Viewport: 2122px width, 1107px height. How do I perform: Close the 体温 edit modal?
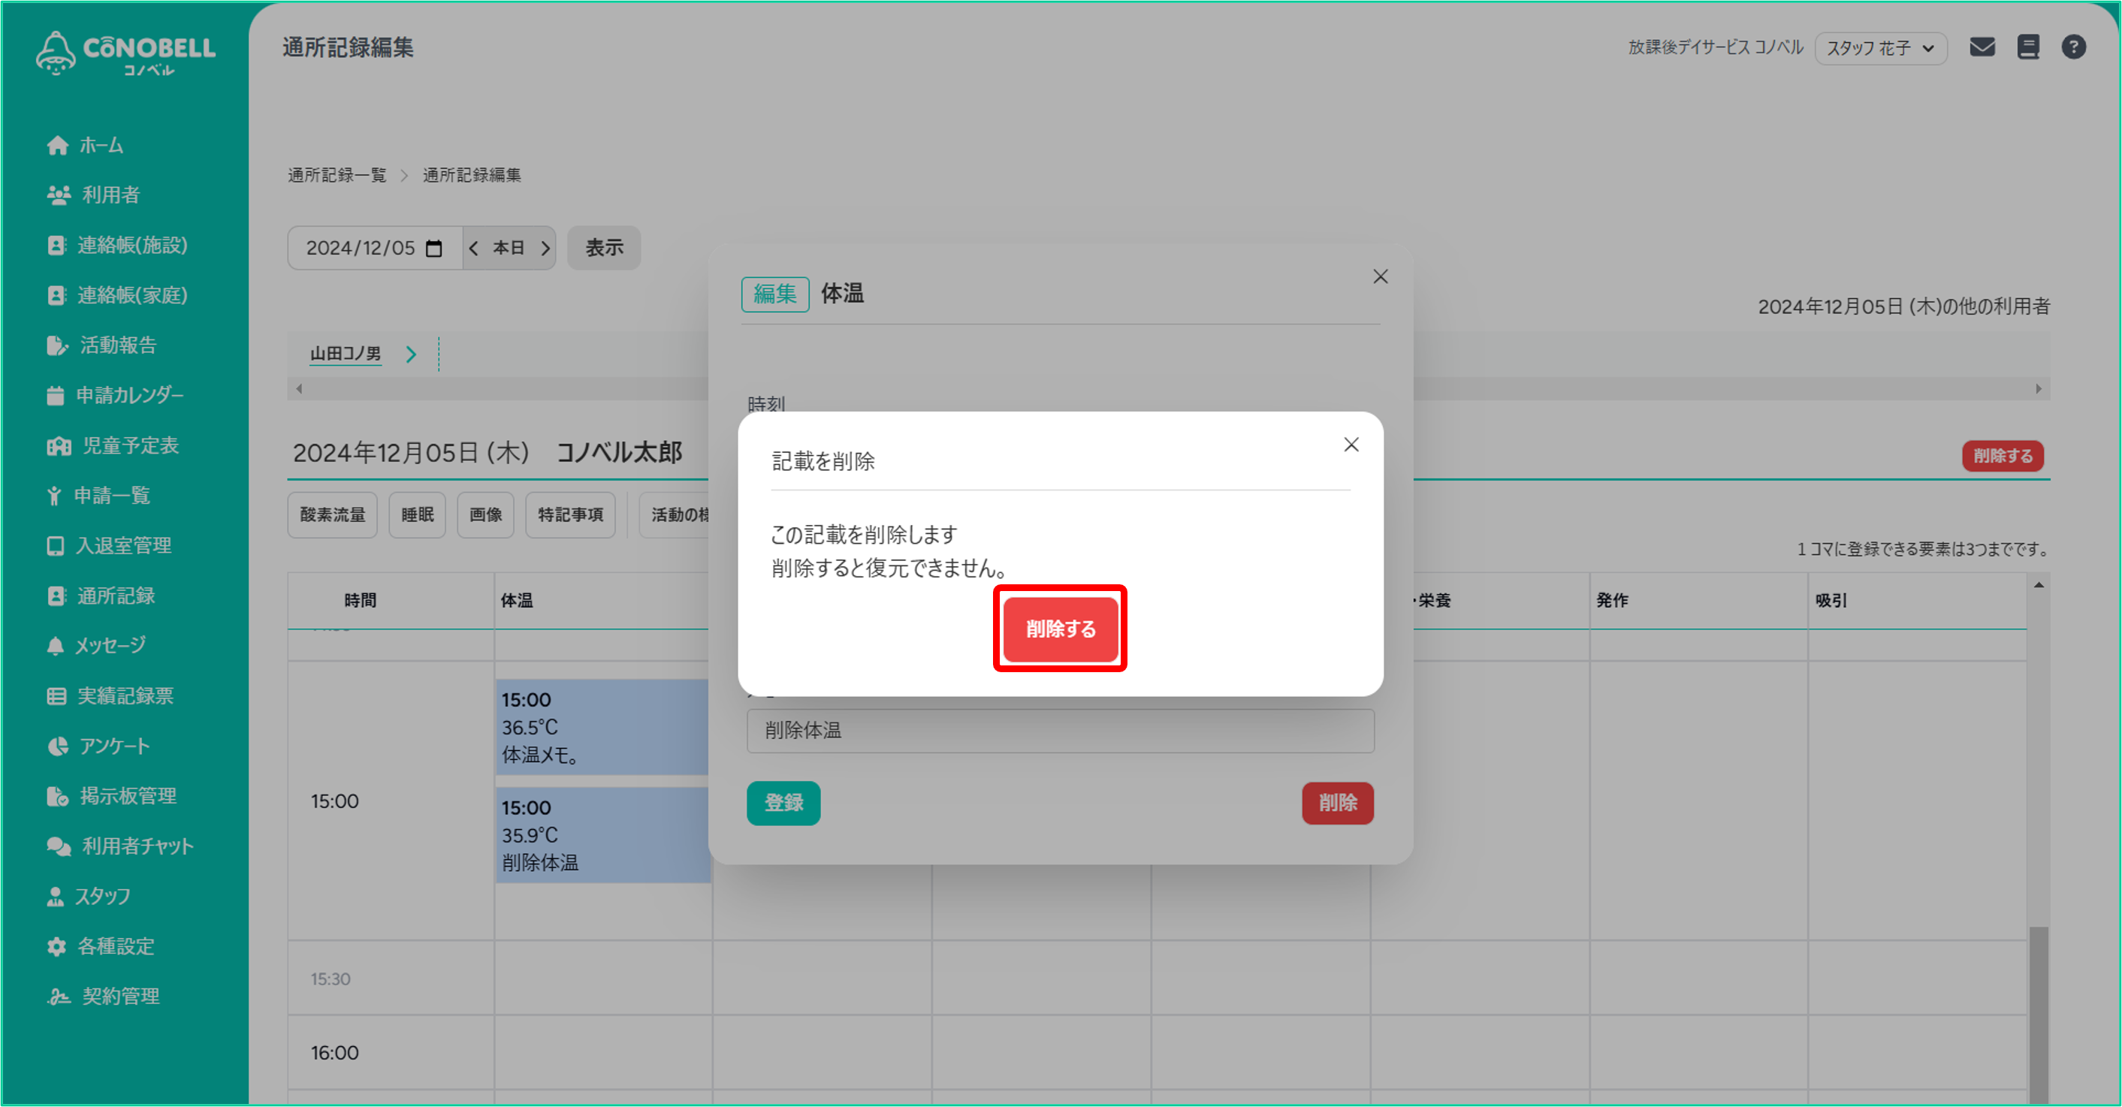point(1381,276)
